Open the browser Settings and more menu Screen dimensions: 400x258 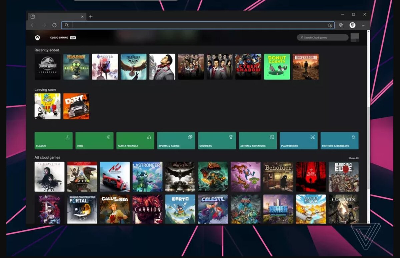[364, 25]
